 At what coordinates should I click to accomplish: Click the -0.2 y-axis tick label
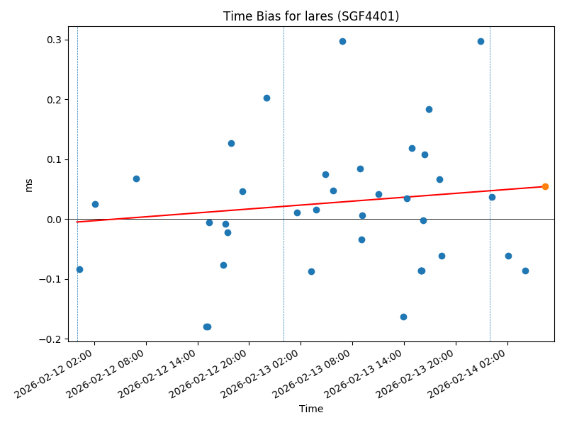tap(52, 339)
